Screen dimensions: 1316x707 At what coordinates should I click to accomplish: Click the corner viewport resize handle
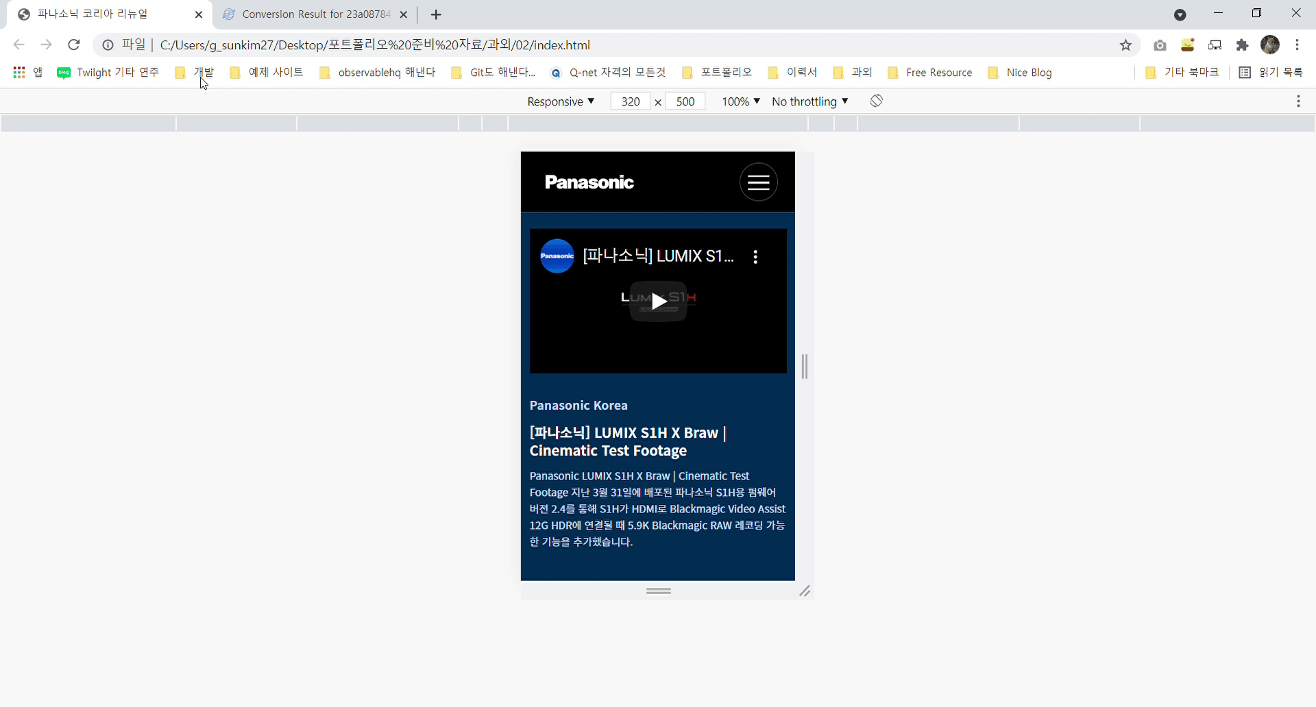pyautogui.click(x=805, y=591)
